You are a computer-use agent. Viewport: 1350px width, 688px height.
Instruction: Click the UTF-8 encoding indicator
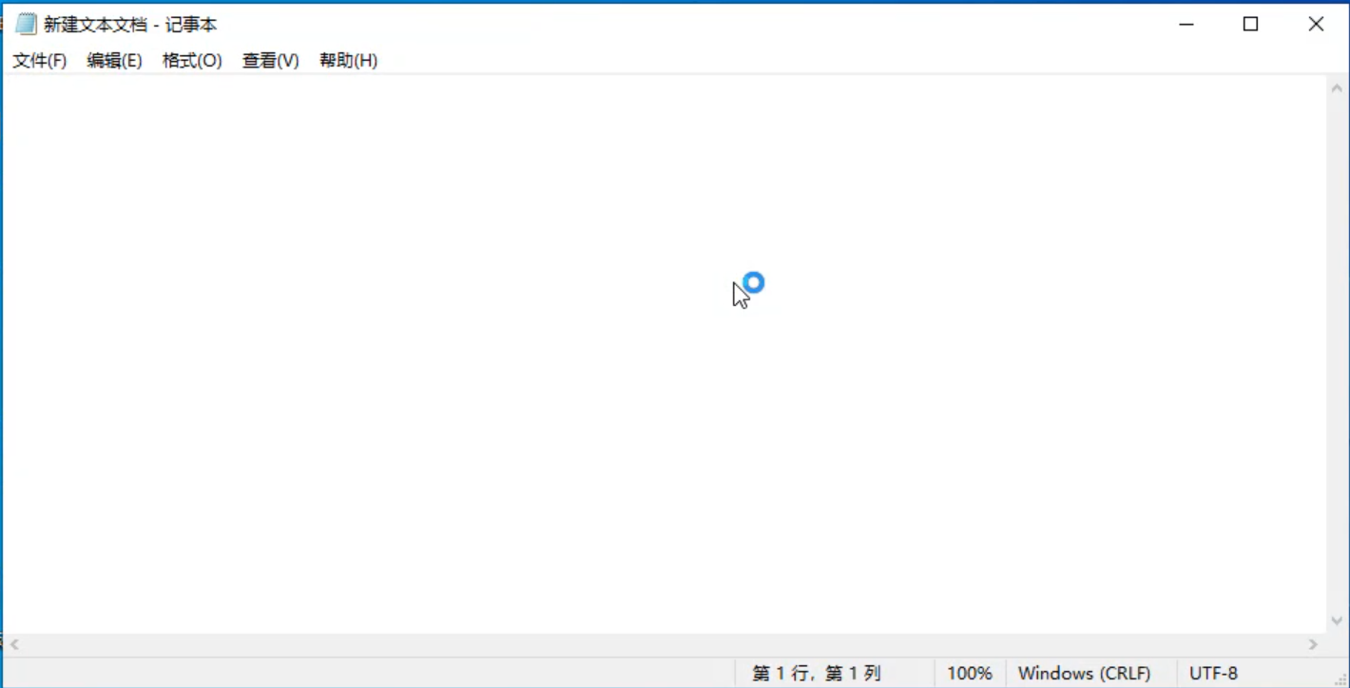(1213, 674)
